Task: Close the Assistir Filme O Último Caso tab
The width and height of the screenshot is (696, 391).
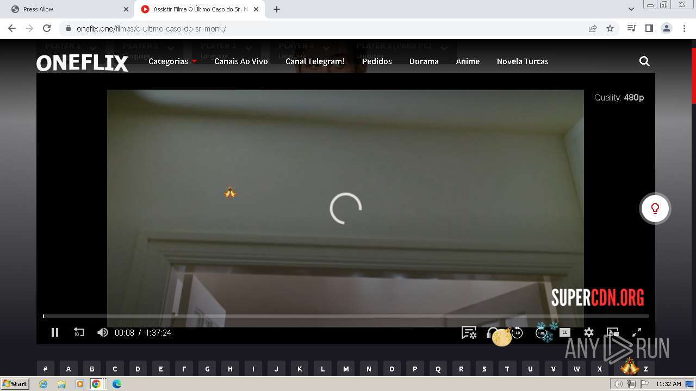Action: point(256,9)
